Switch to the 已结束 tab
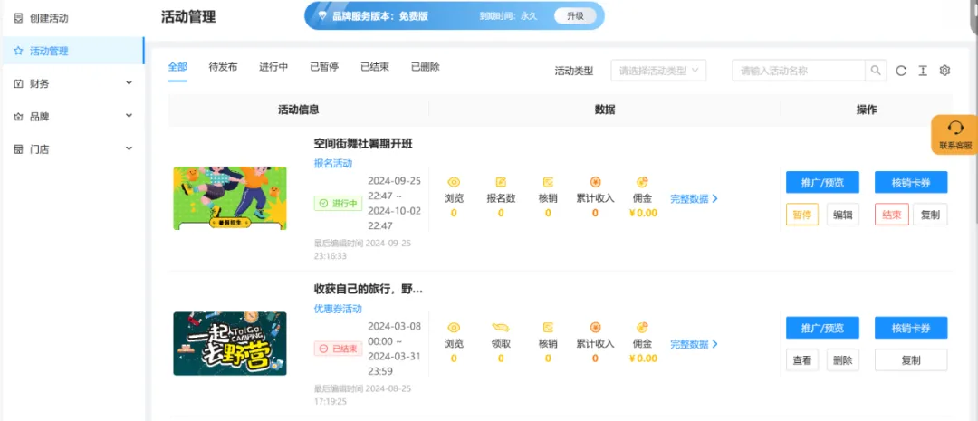Image resolution: width=978 pixels, height=421 pixels. [x=375, y=67]
